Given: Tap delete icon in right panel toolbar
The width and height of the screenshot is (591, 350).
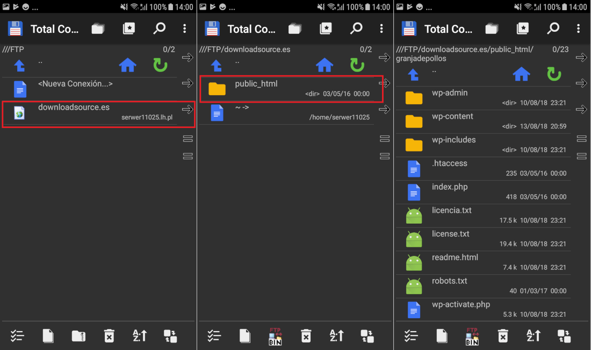Looking at the screenshot, I should coord(503,335).
